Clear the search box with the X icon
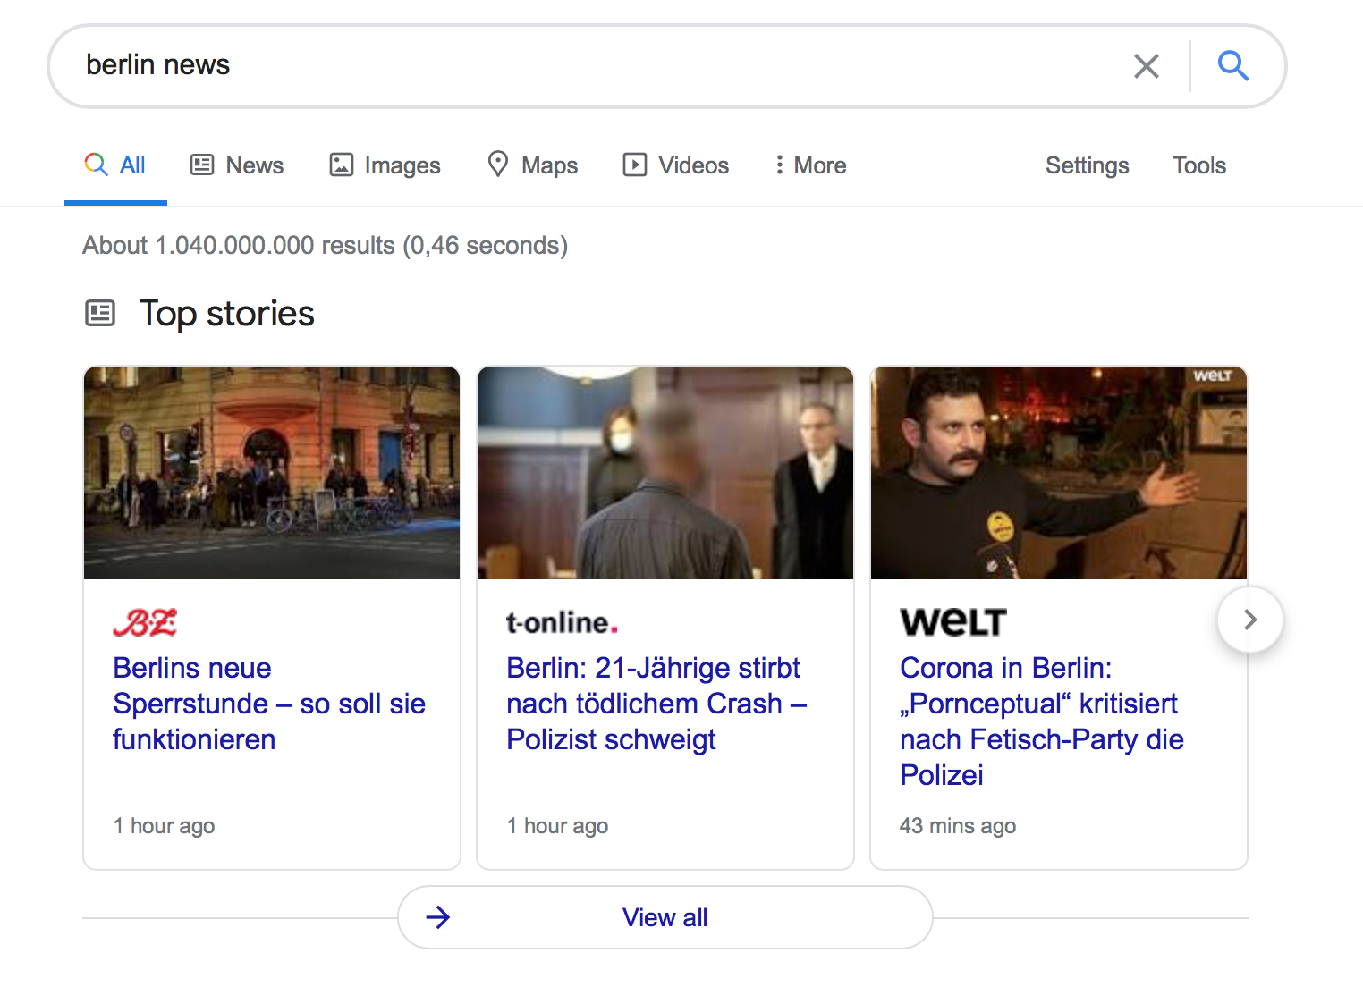 (1146, 66)
